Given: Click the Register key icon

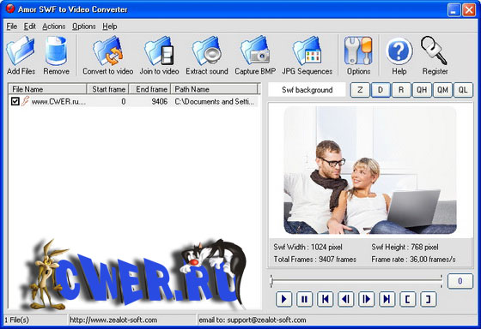Looking at the screenshot, I should coord(435,51).
